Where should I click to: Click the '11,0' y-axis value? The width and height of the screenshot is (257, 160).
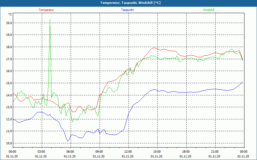coord(9,131)
